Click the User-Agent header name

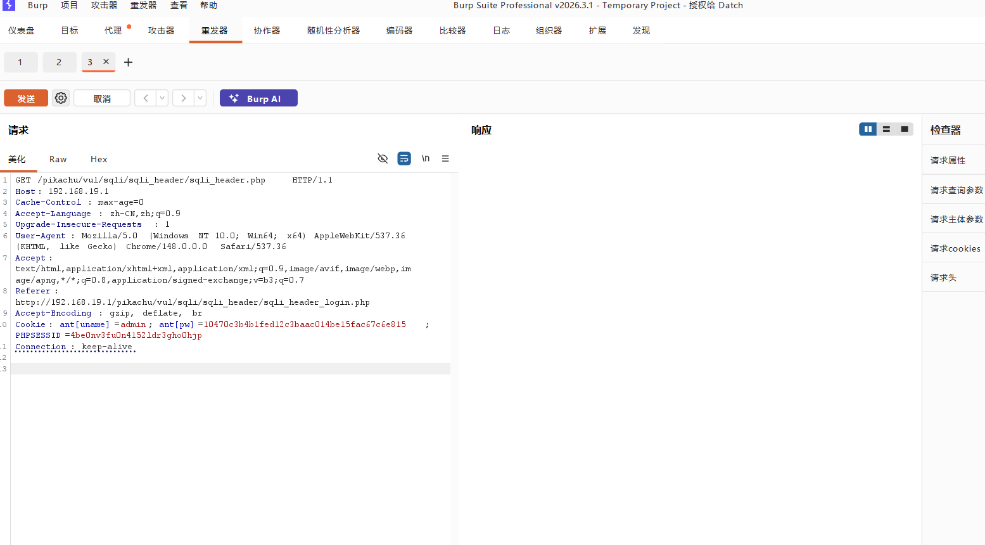(41, 236)
